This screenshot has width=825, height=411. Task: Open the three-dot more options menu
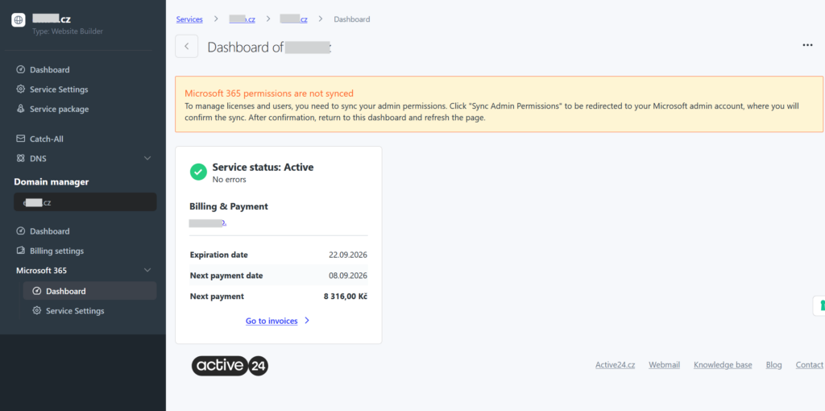click(x=807, y=46)
